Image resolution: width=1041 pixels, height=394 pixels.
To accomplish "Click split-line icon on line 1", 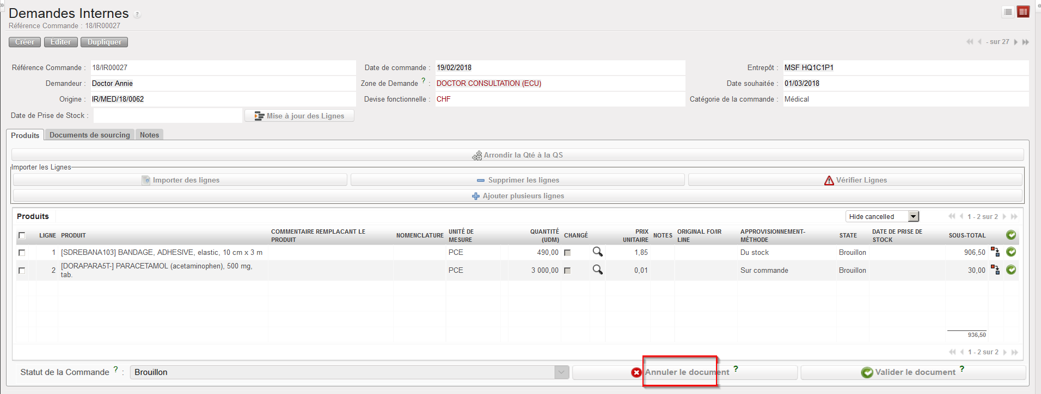I will click(995, 252).
